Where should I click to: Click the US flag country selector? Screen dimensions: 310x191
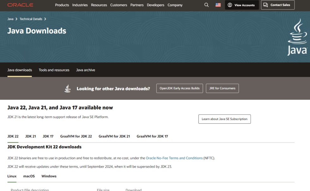(218, 5)
